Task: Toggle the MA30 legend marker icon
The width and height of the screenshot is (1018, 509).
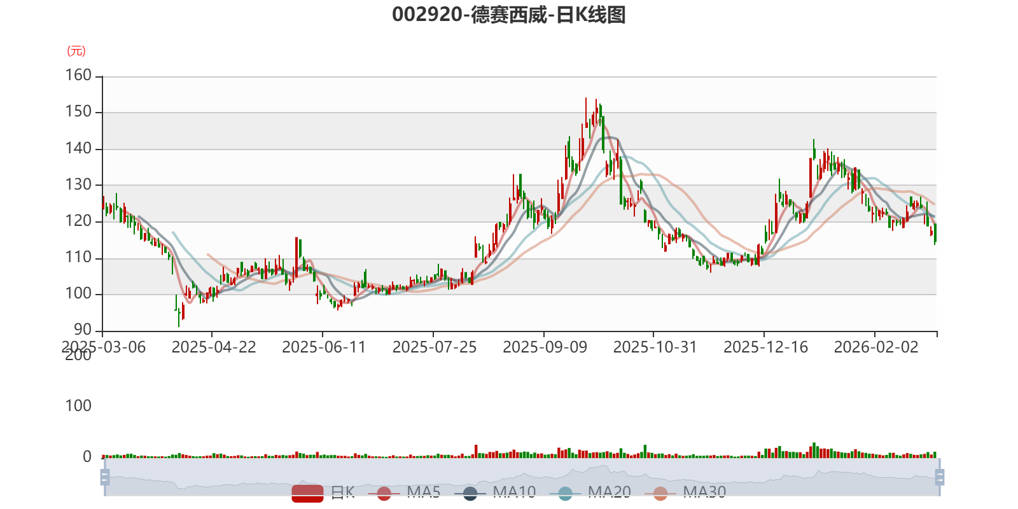Action: [660, 493]
